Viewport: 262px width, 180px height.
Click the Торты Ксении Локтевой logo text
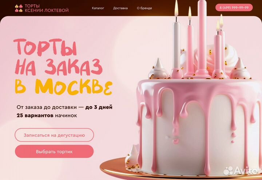point(47,8)
